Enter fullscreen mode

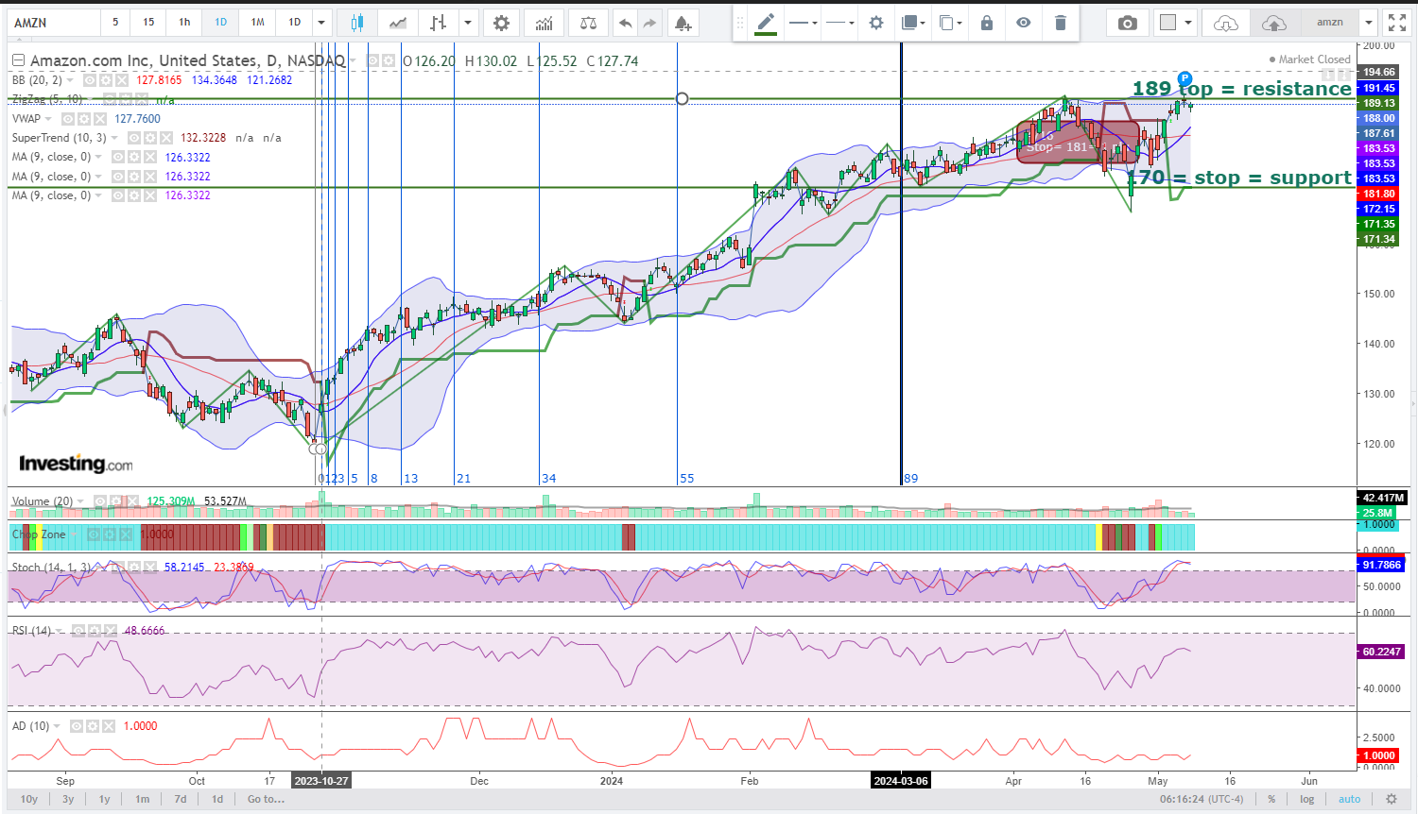pos(1397,23)
